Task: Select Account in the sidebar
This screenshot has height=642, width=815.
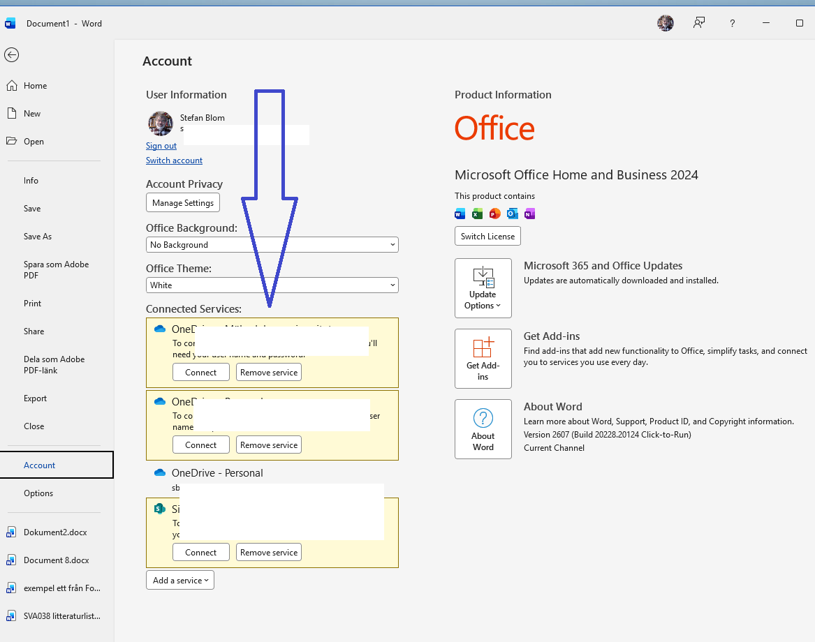Action: [x=56, y=465]
